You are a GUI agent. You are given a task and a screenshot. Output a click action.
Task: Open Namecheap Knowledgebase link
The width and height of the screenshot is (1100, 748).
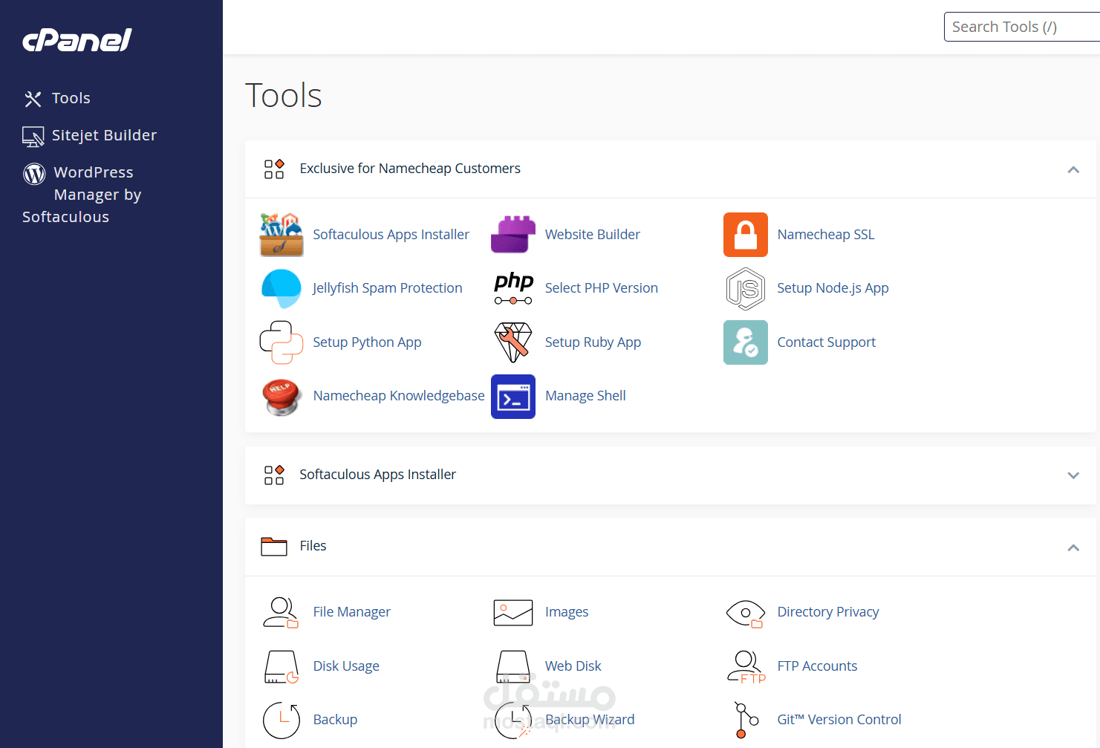399,396
